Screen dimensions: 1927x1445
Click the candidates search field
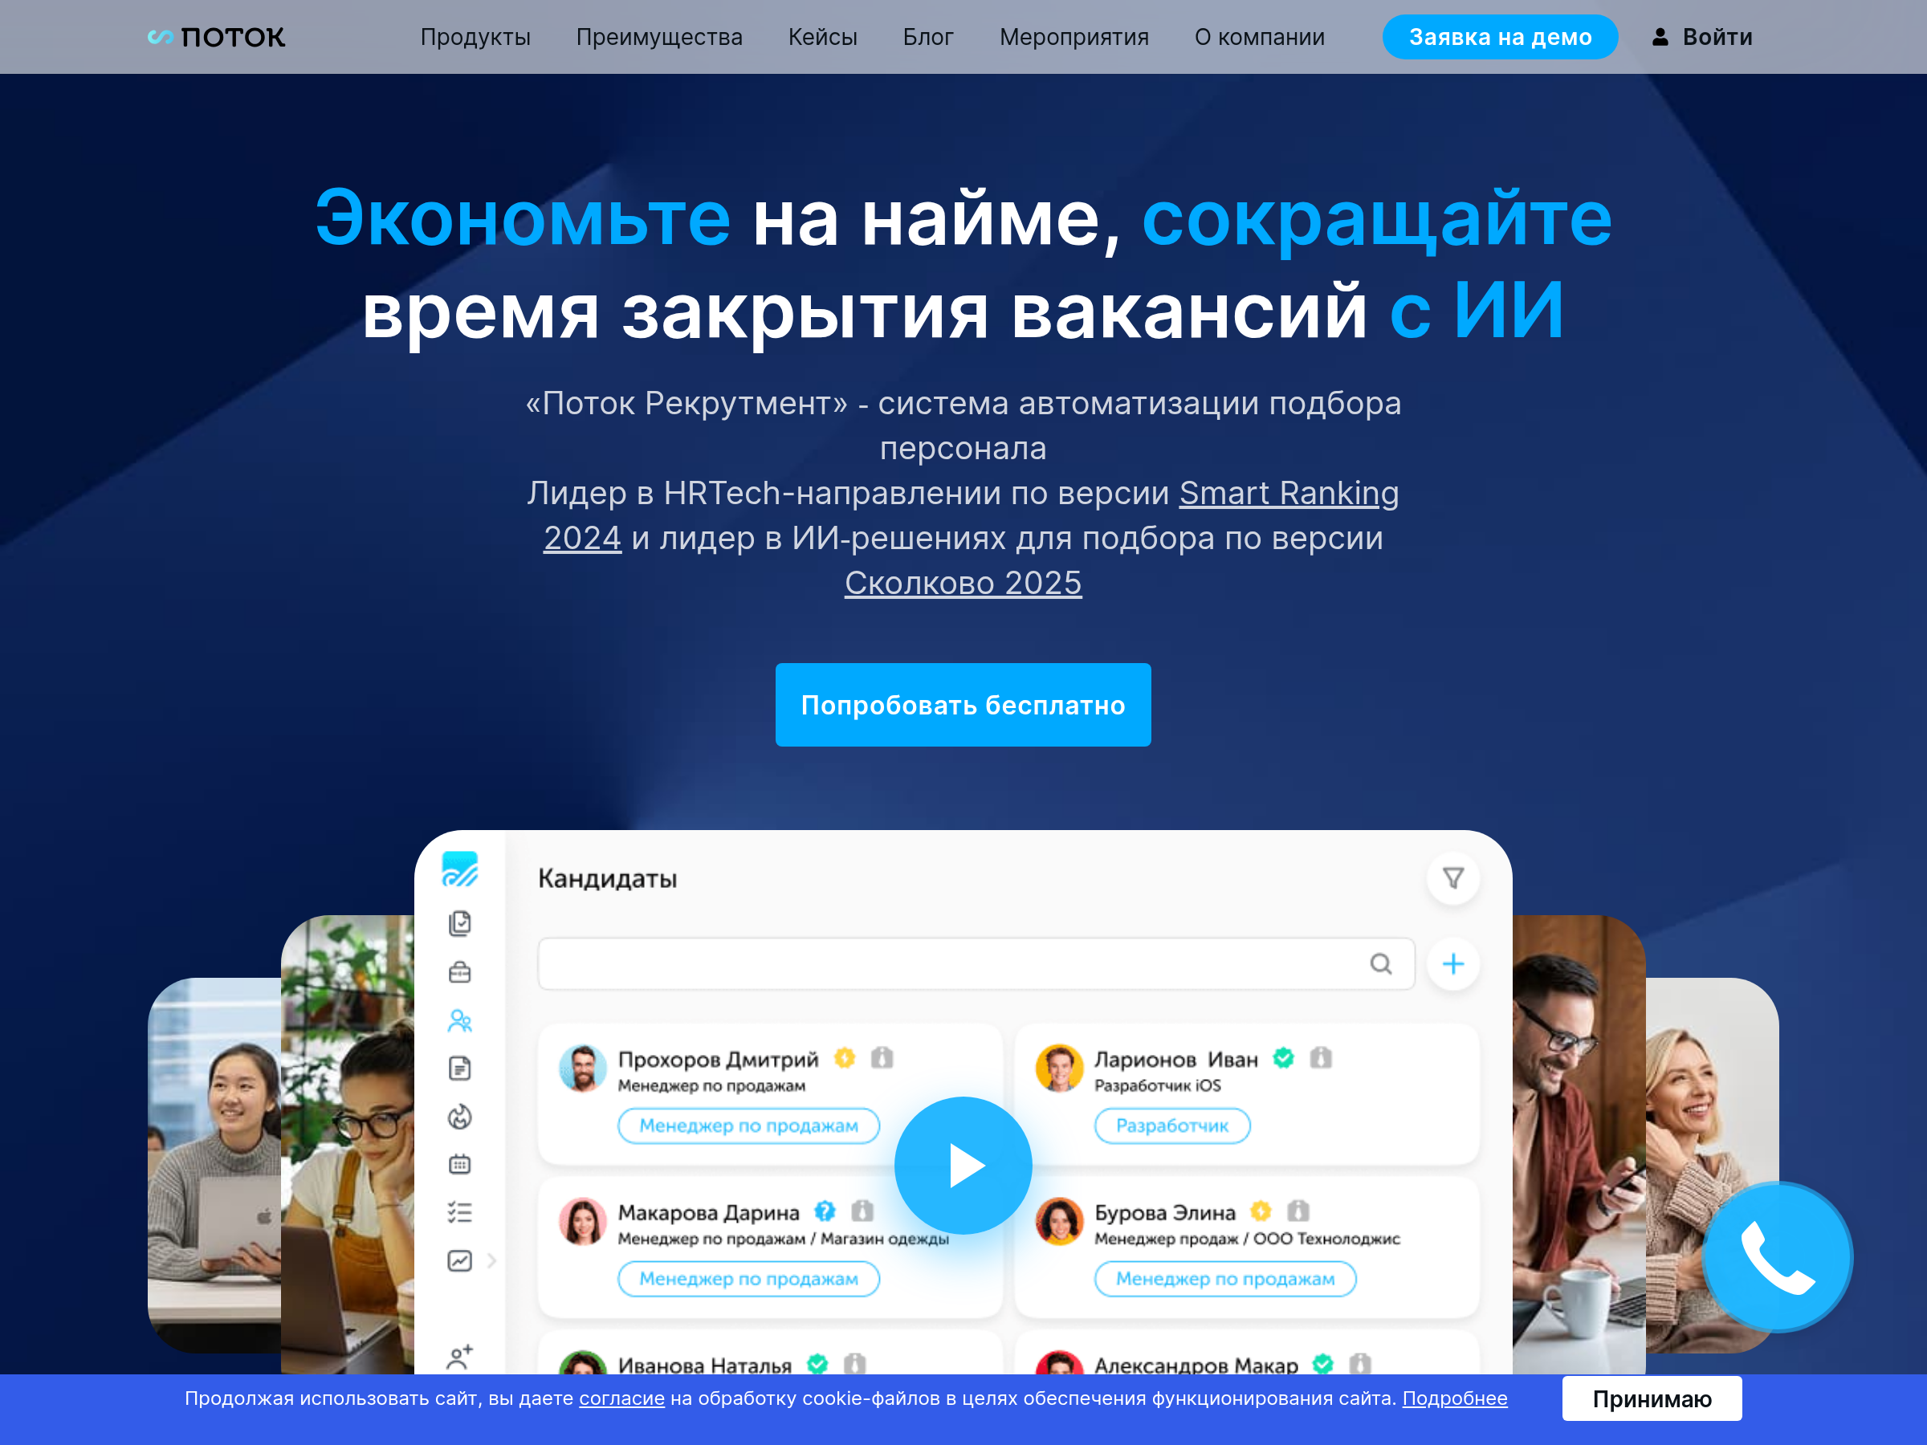[x=976, y=964]
